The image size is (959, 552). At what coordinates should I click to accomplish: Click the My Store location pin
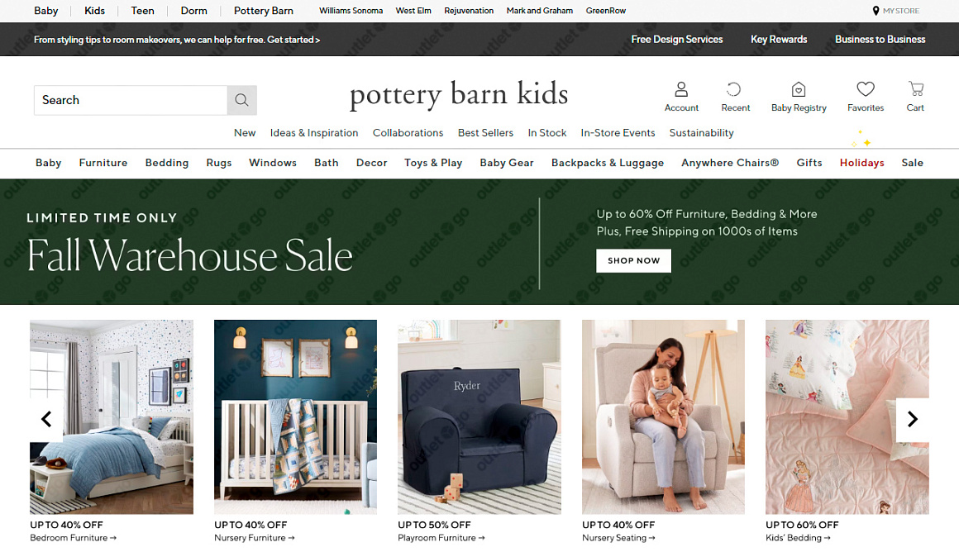point(876,11)
